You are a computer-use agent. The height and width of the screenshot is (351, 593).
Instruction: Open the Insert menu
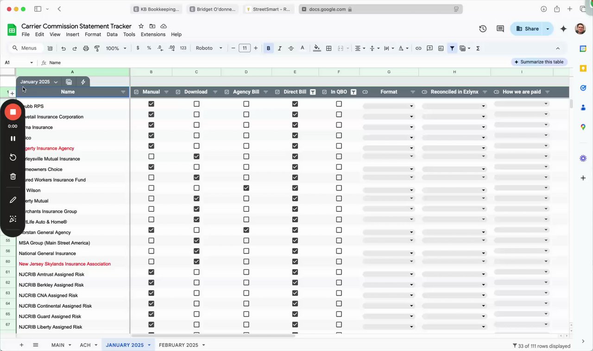[72, 35]
